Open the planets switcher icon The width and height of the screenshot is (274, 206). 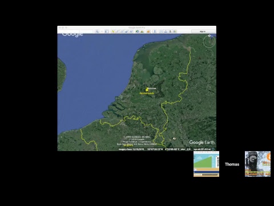click(148, 31)
